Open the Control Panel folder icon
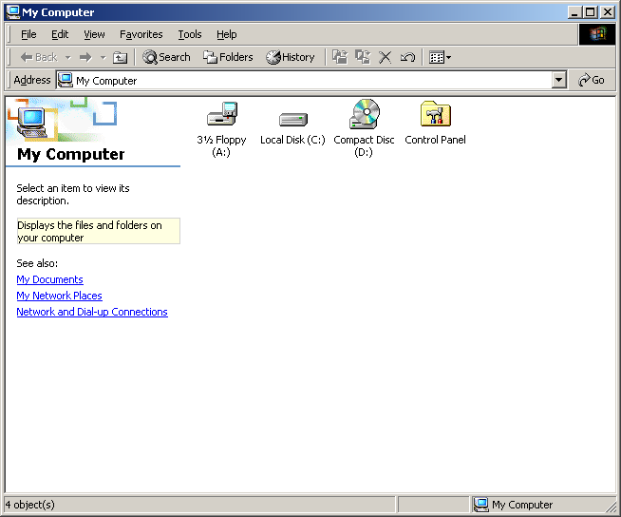The image size is (621, 517). point(436,114)
